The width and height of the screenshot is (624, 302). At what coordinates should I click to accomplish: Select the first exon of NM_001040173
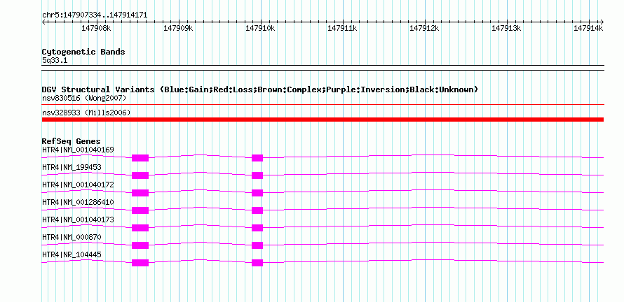(x=140, y=228)
